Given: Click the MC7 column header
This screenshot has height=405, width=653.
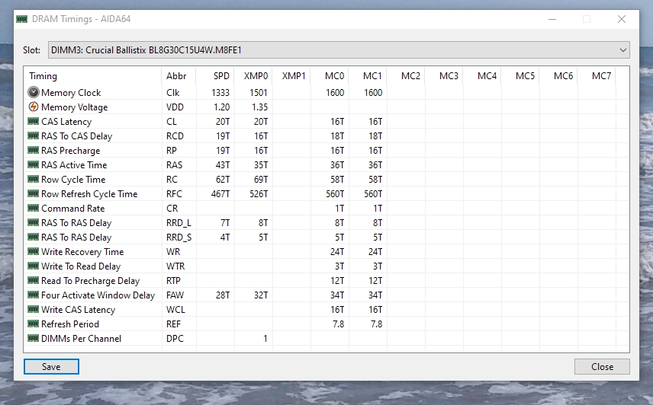Looking at the screenshot, I should (597, 76).
